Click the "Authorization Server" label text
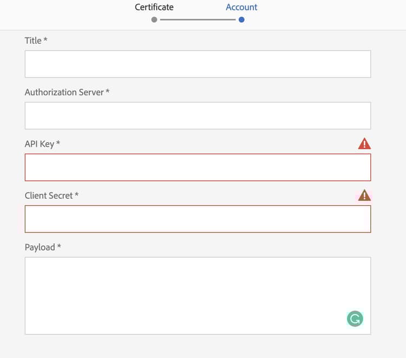The image size is (406, 358). point(64,92)
